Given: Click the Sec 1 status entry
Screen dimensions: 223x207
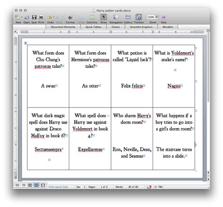Looking at the screenshot, I should tap(81, 187).
